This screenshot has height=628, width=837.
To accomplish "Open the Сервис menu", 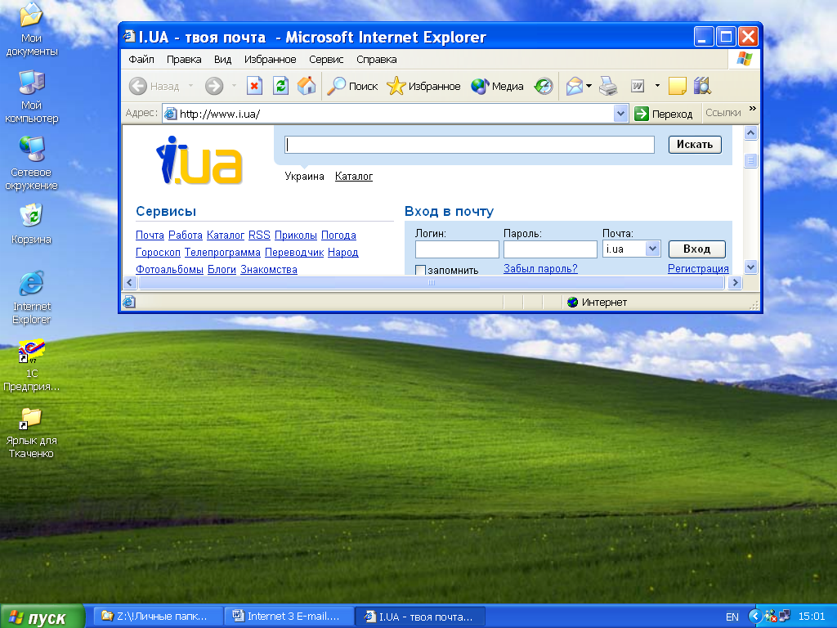I will [x=326, y=59].
